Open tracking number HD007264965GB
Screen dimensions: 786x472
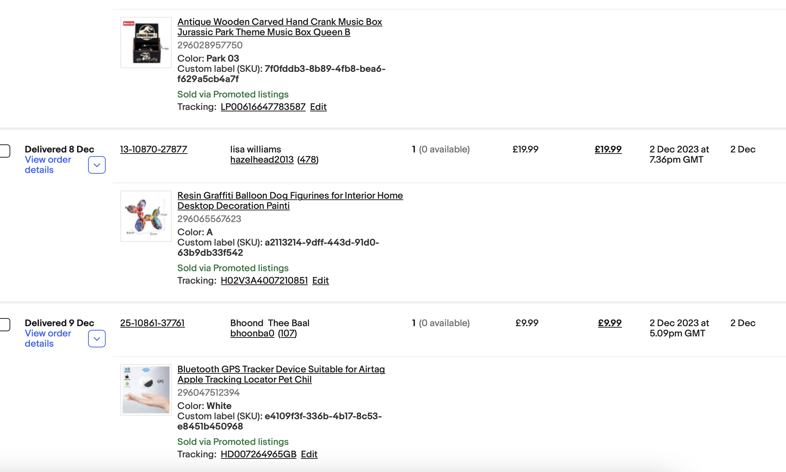pos(258,454)
